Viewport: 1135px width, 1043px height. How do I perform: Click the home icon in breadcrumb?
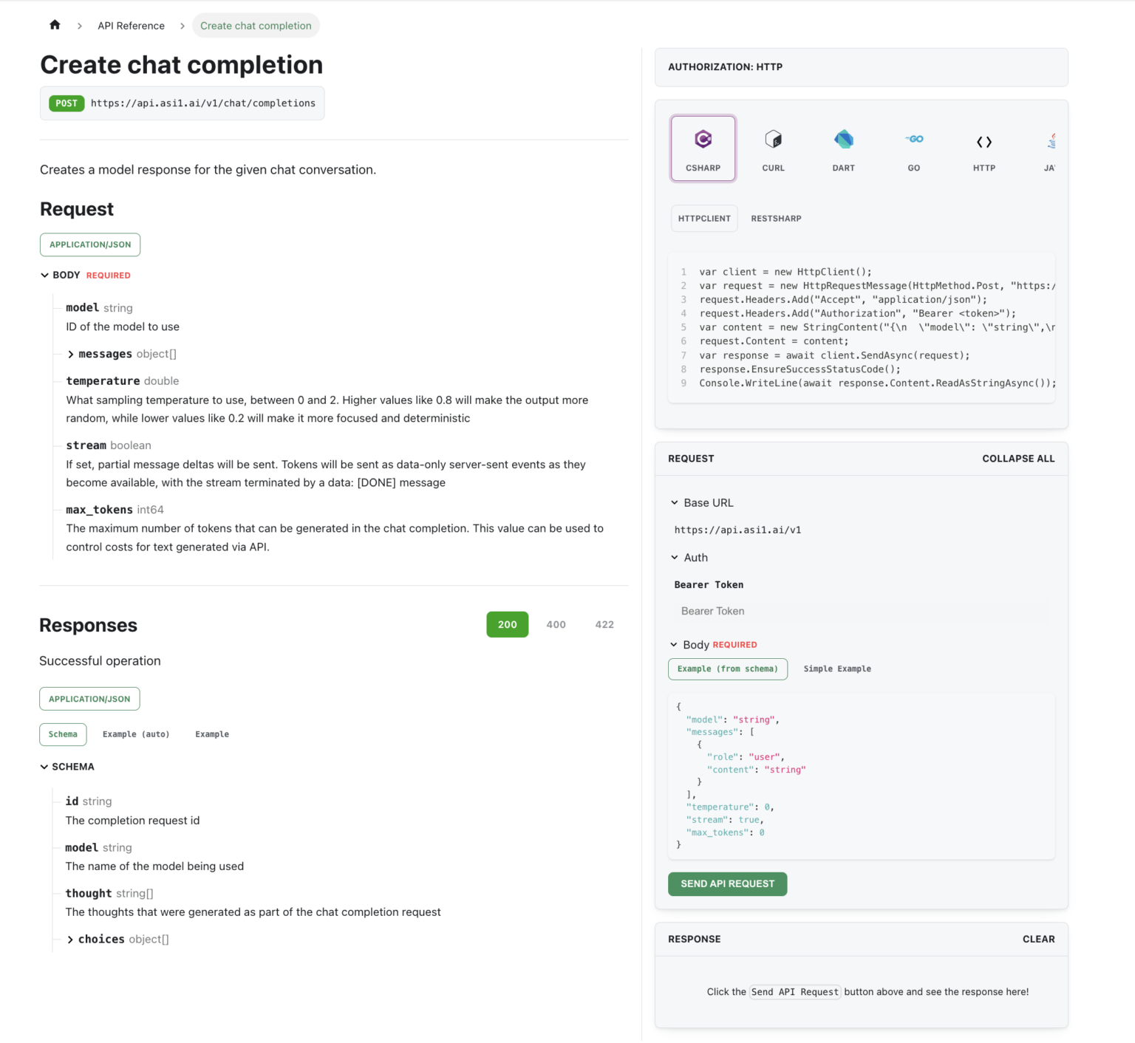click(55, 25)
